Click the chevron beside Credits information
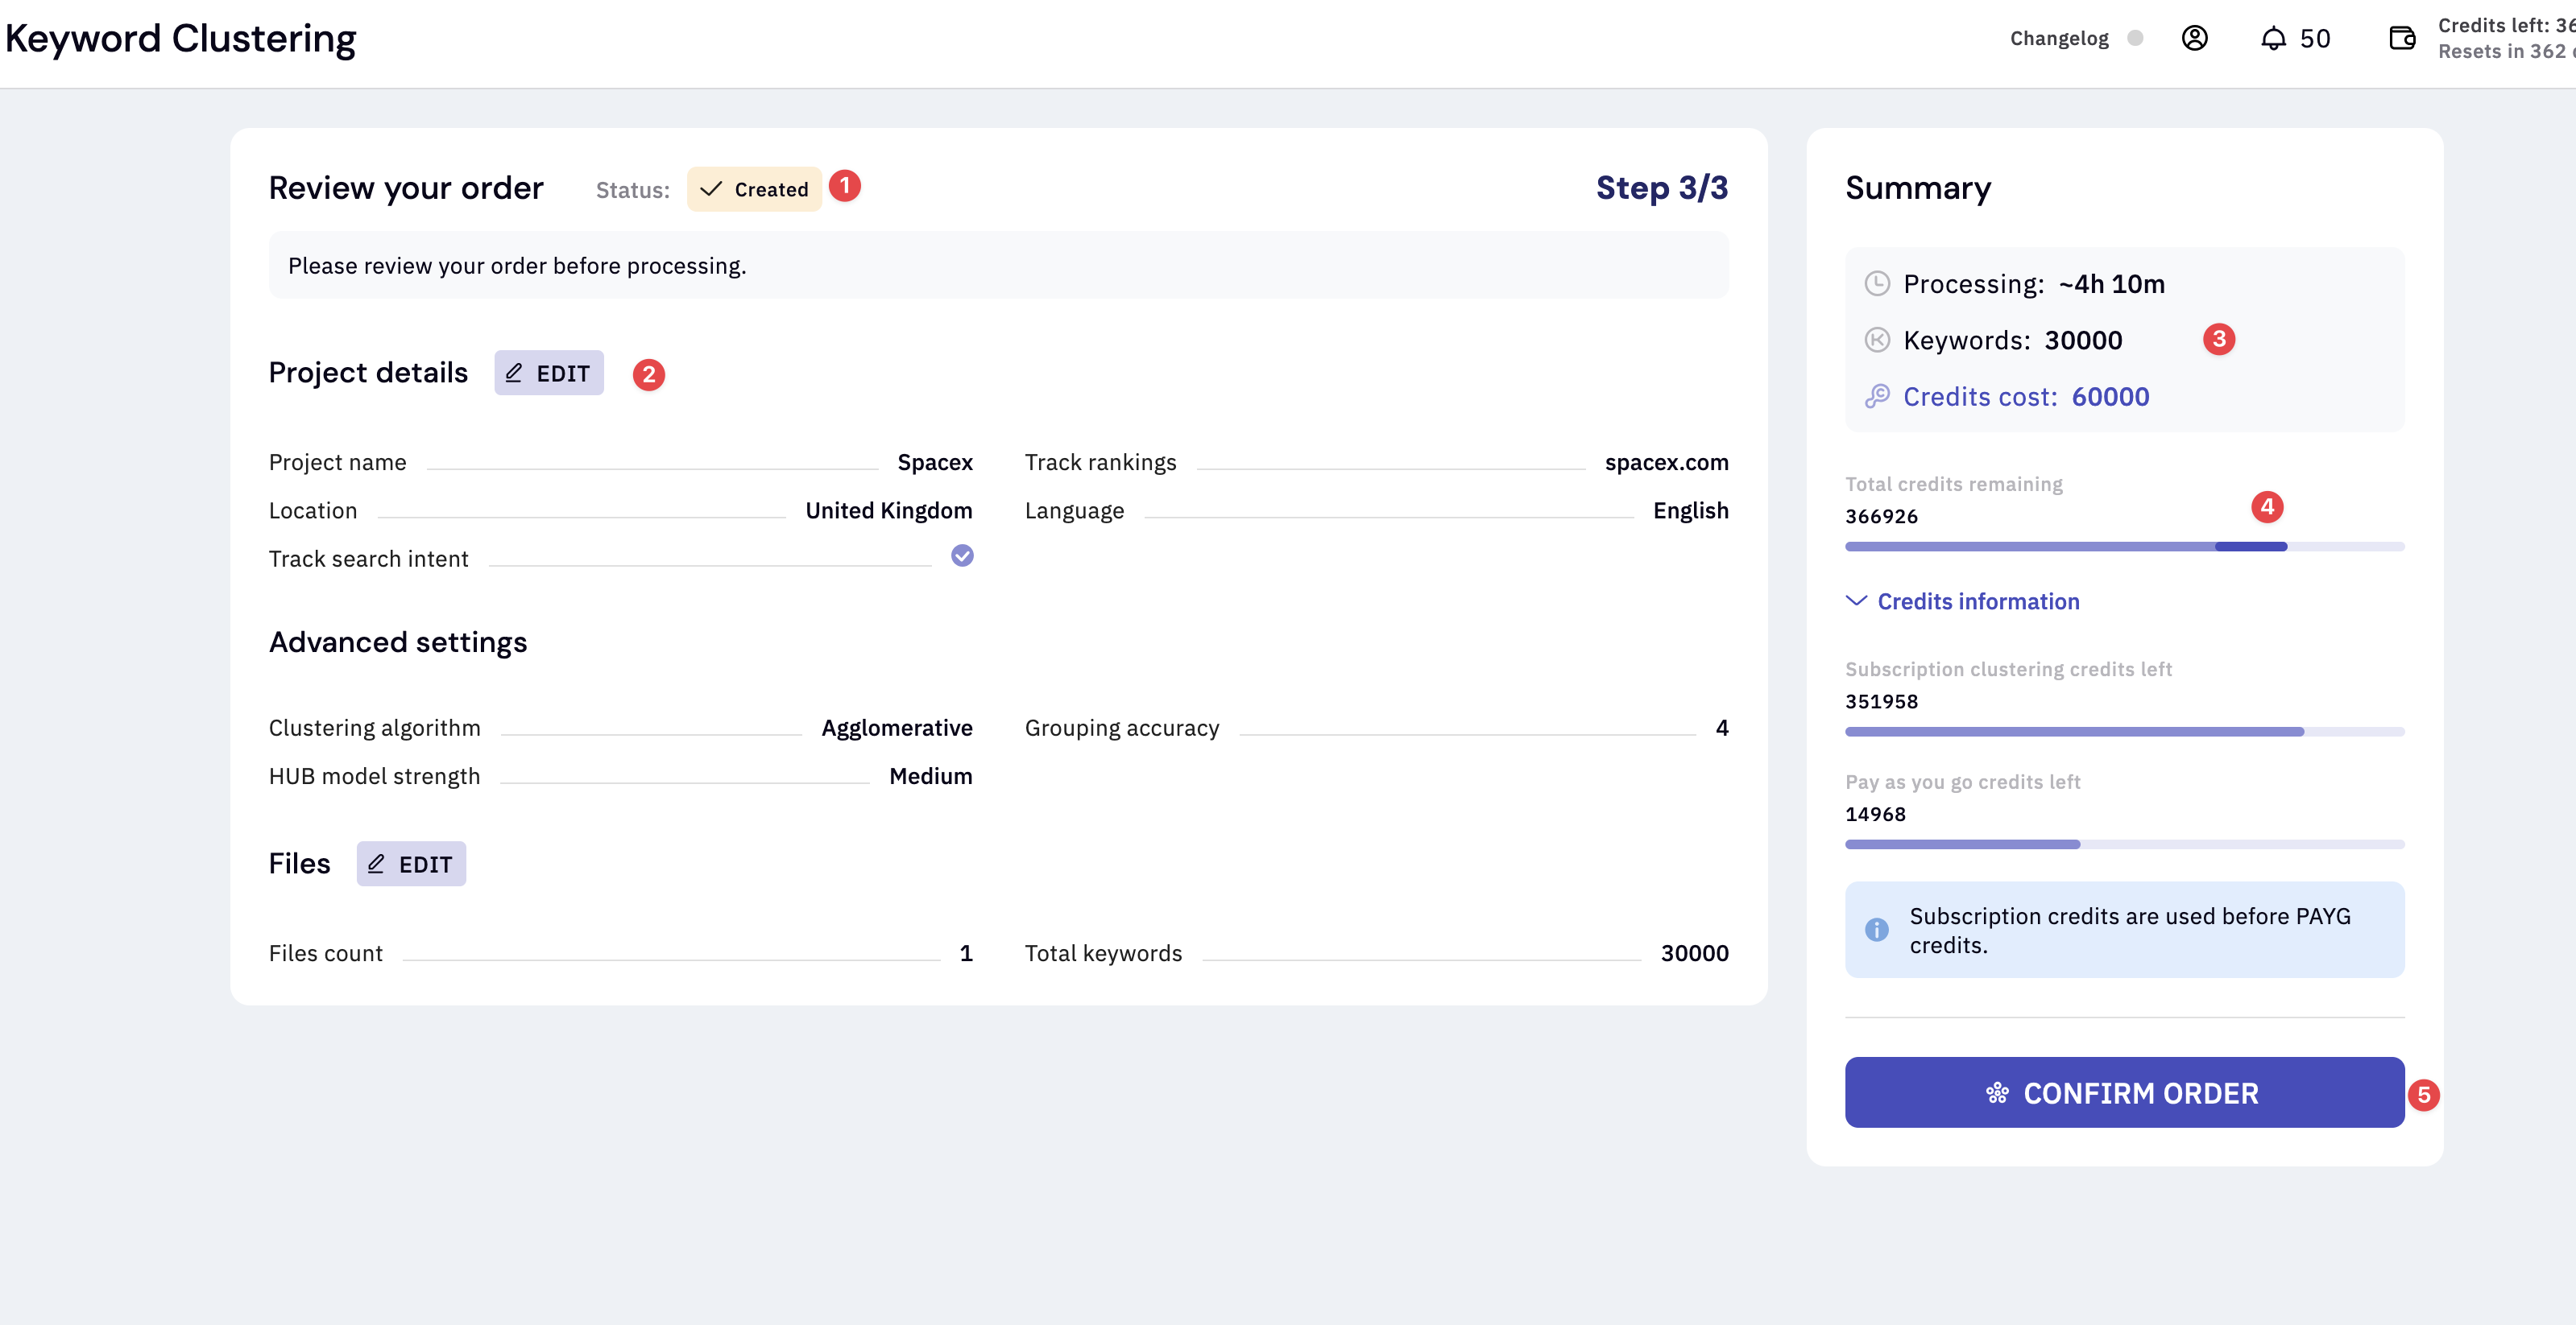 [1856, 601]
